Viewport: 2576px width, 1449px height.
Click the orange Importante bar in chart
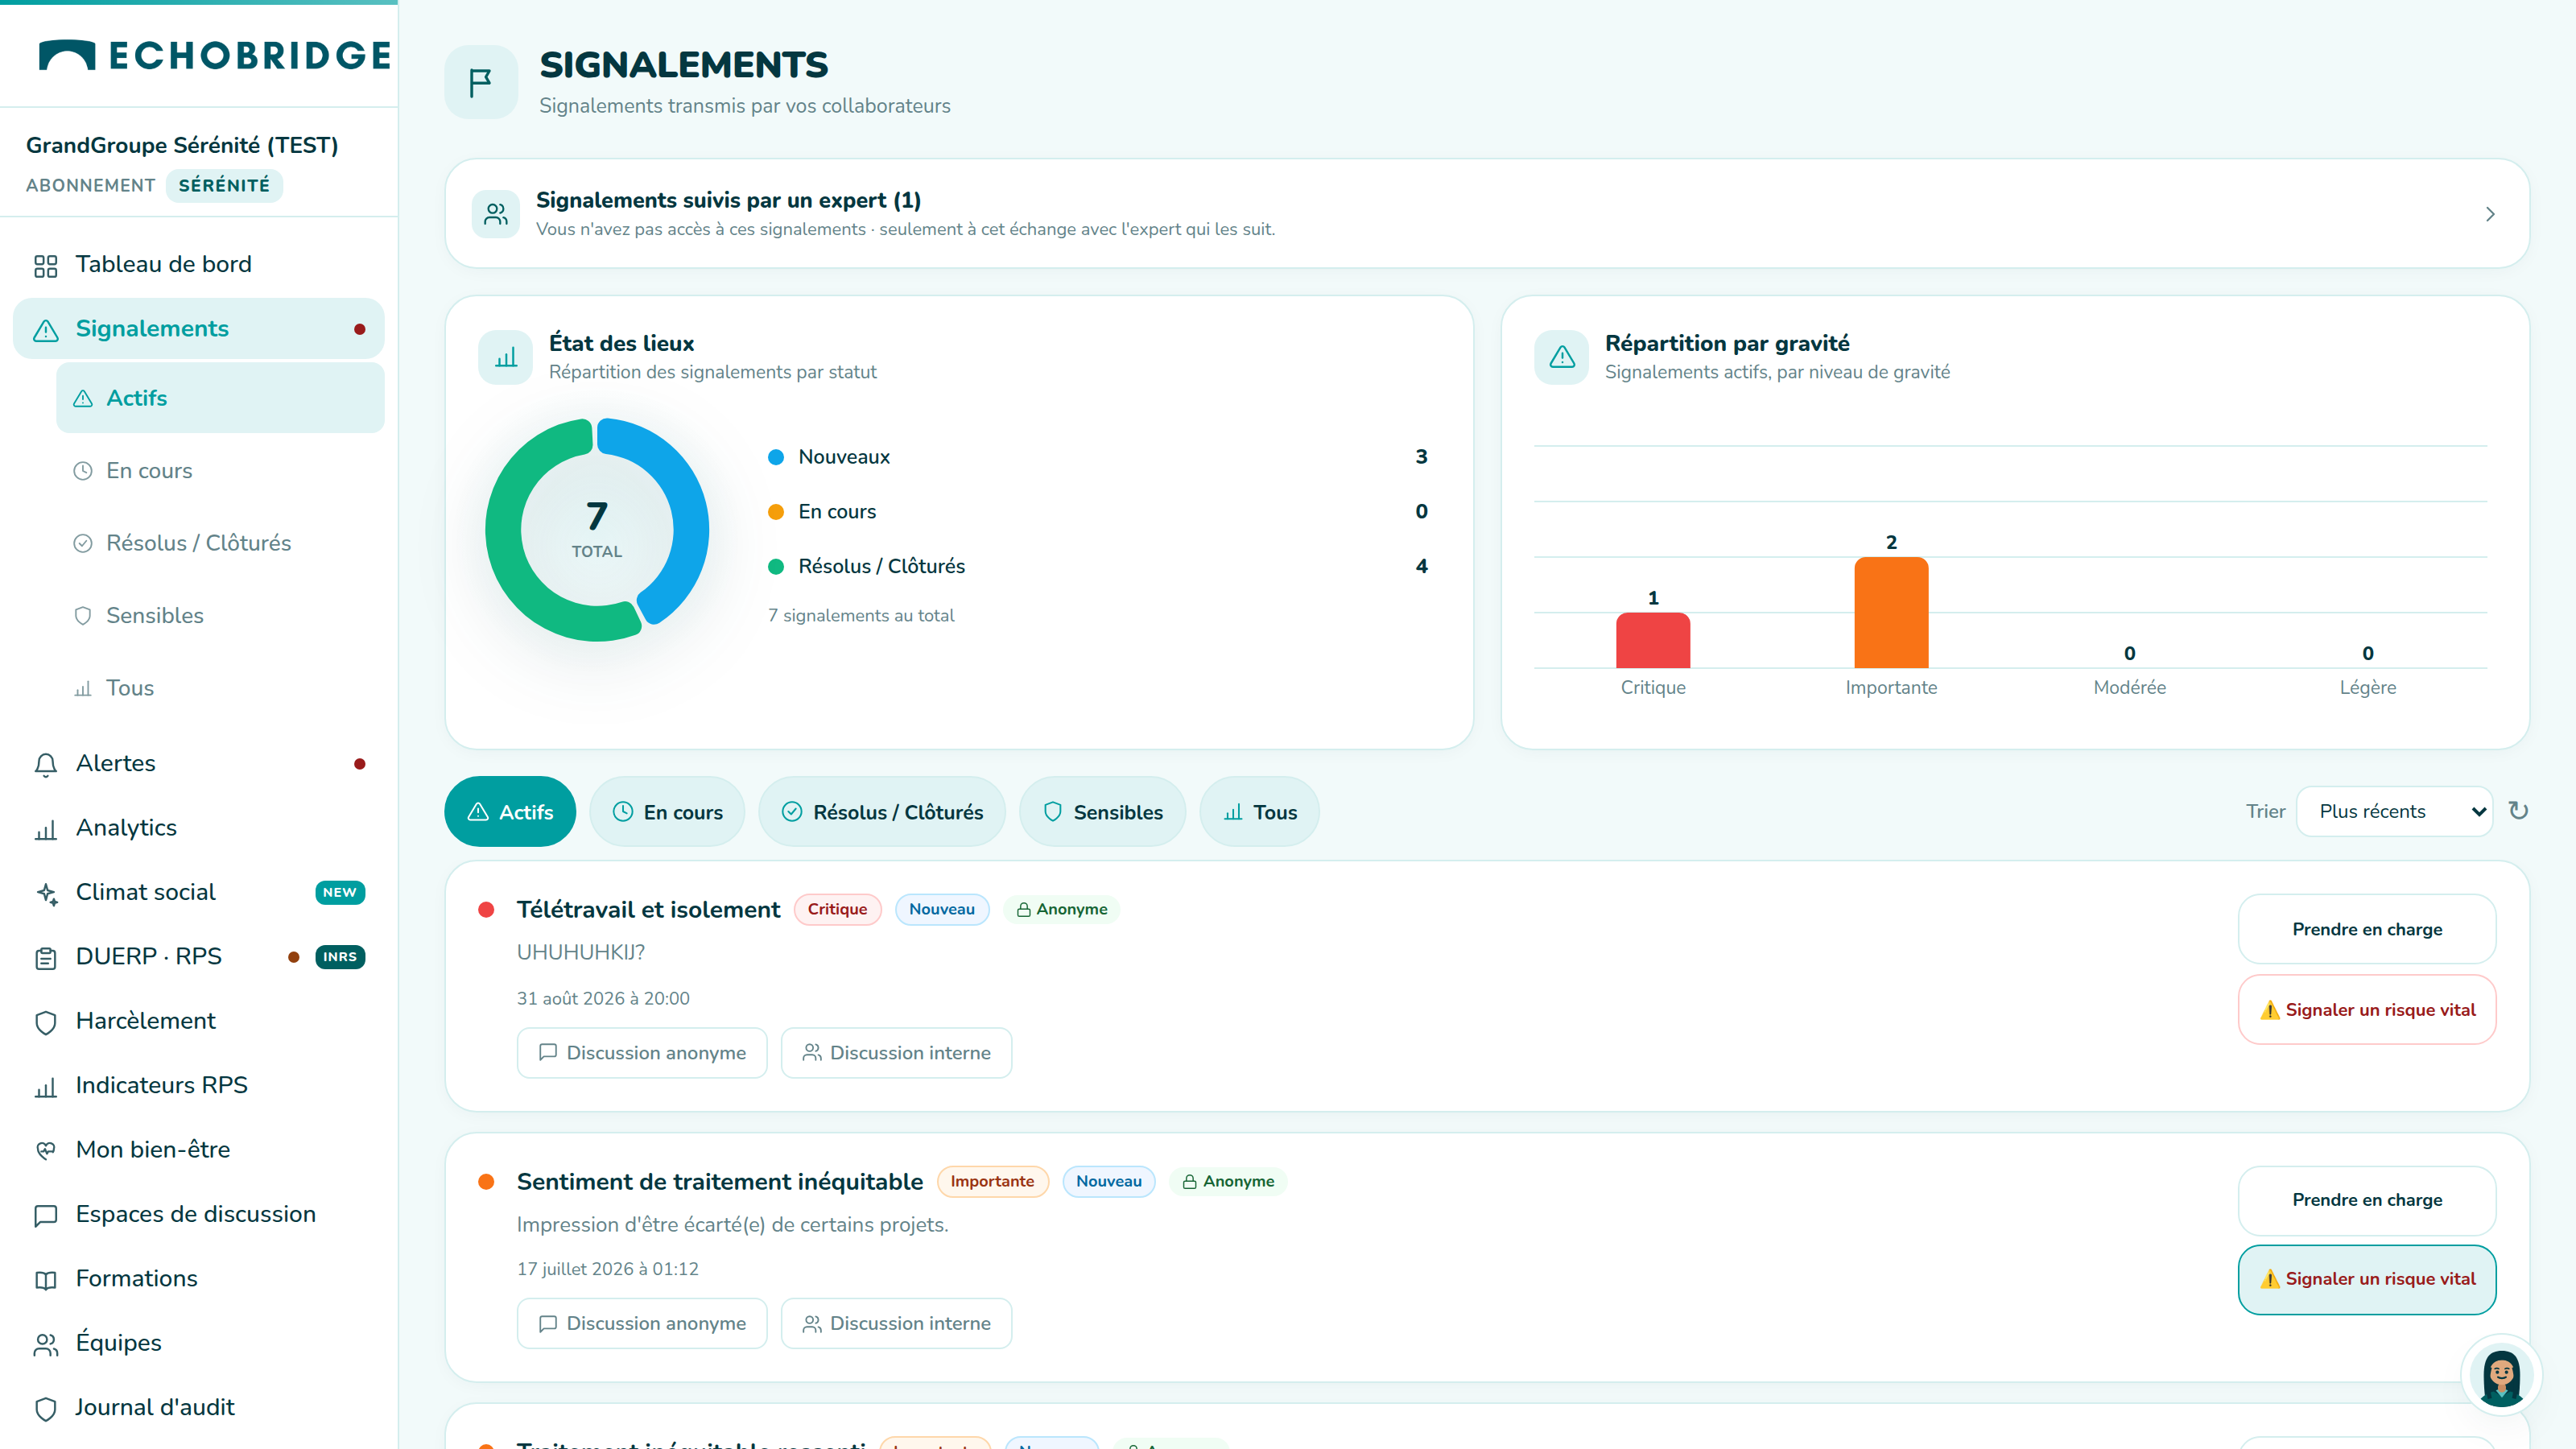point(1891,612)
